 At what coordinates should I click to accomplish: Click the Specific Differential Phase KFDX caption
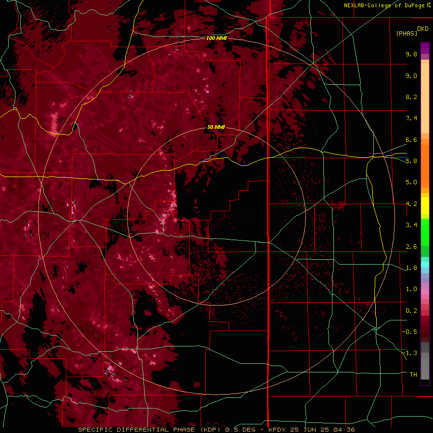point(216,430)
